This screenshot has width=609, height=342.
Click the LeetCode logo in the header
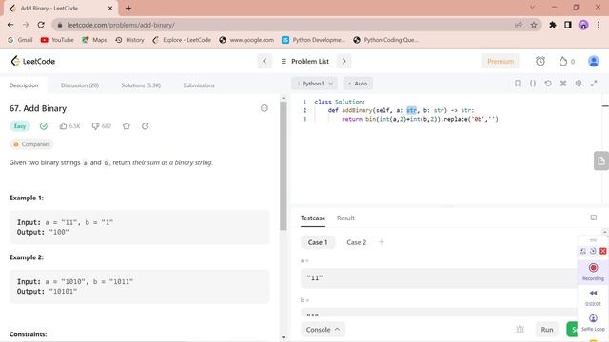point(33,61)
